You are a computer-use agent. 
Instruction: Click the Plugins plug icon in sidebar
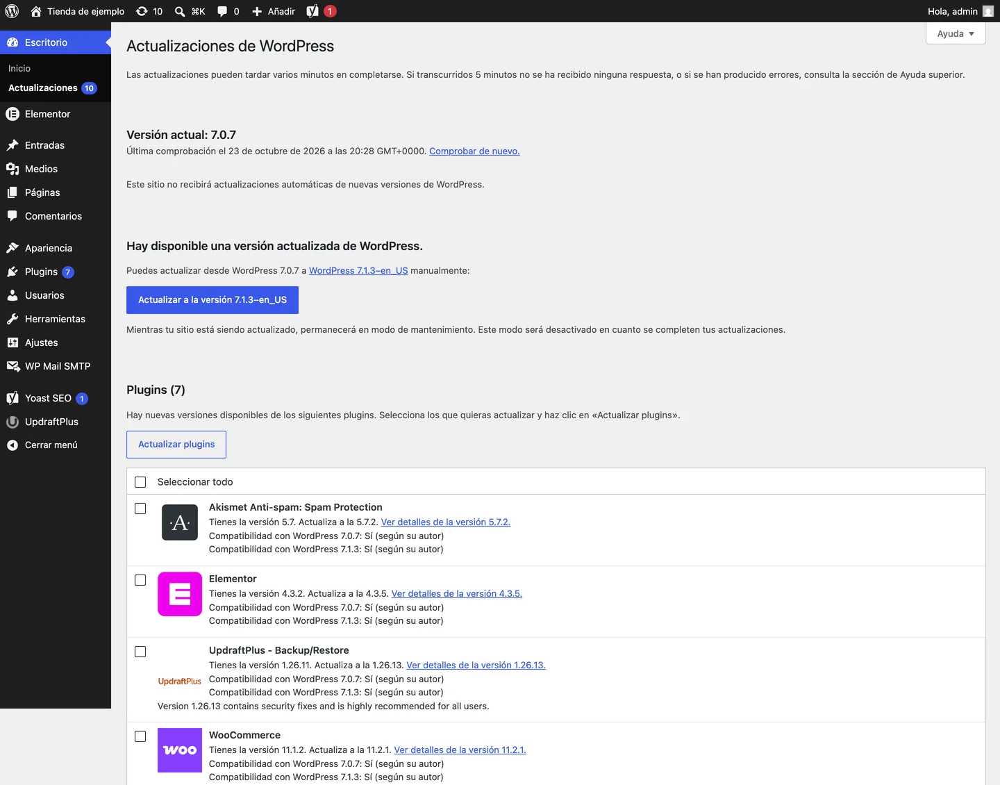(x=12, y=272)
